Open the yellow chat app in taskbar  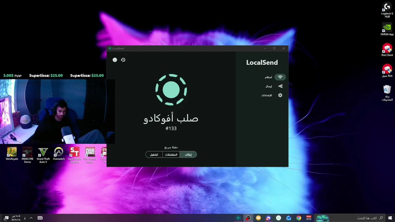point(258,218)
